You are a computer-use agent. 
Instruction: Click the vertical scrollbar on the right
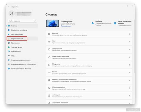(134, 46)
